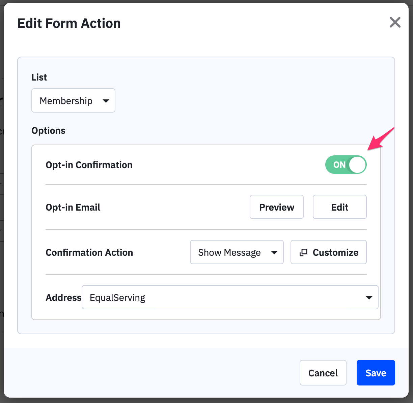
Task: Save the form action settings
Action: pos(376,373)
